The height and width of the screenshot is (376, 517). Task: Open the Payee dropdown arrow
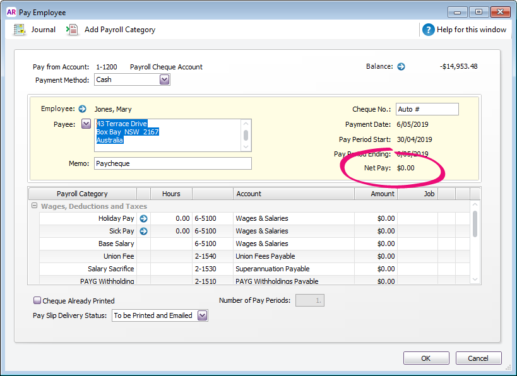86,124
